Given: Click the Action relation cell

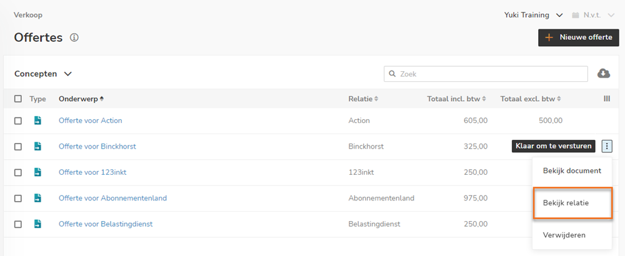Looking at the screenshot, I should point(359,121).
